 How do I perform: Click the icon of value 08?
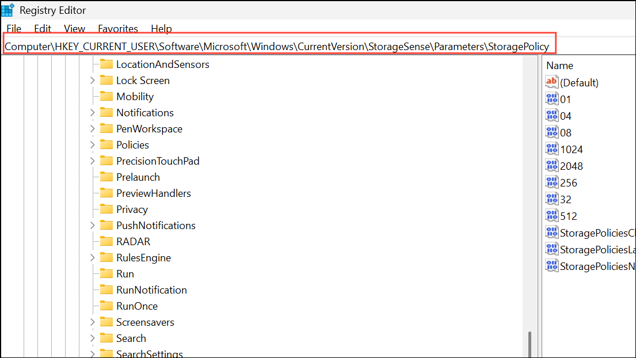551,132
